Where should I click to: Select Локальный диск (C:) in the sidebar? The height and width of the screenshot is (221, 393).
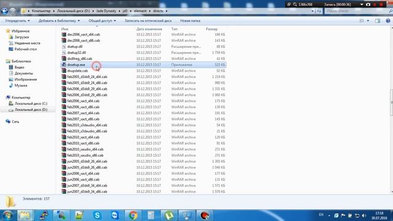(31, 104)
